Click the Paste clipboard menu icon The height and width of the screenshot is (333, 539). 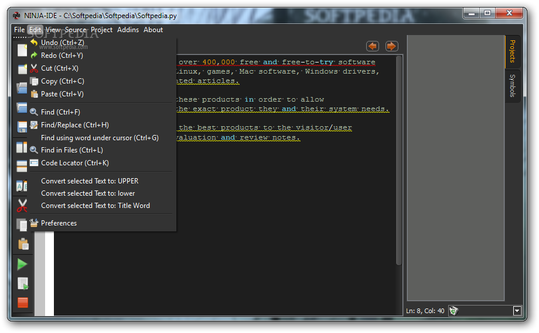pos(34,94)
